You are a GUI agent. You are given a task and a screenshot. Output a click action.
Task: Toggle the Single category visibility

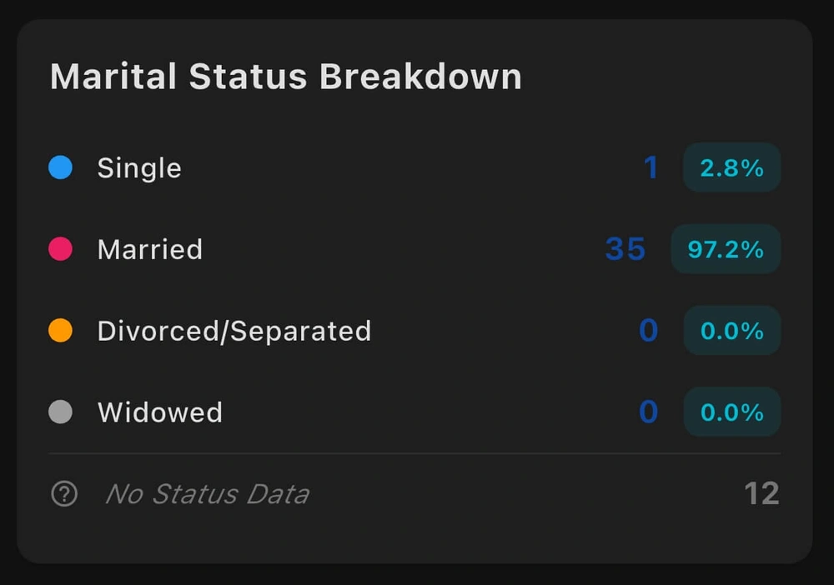tap(140, 167)
